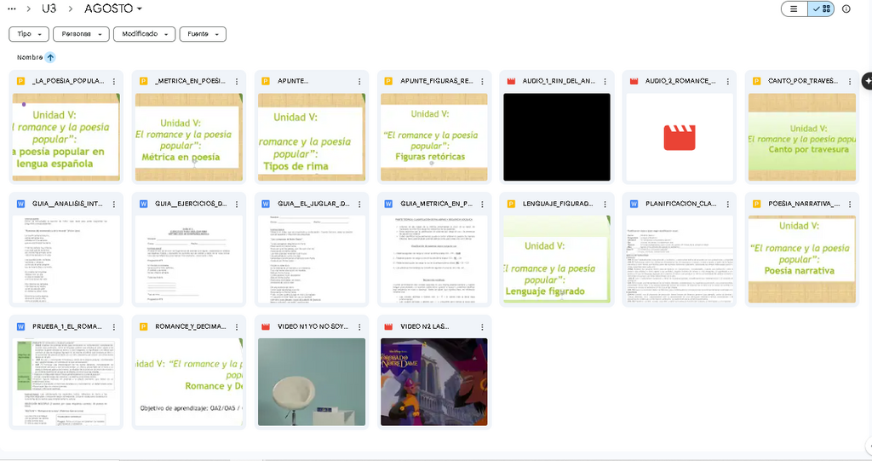Expand the AGOSTO folder dropdown menu
The image size is (872, 461).
pos(113,9)
